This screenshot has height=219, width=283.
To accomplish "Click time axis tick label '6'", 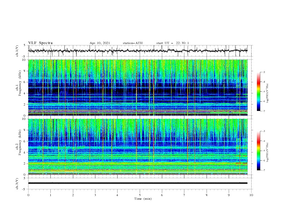I will coord(162,195).
